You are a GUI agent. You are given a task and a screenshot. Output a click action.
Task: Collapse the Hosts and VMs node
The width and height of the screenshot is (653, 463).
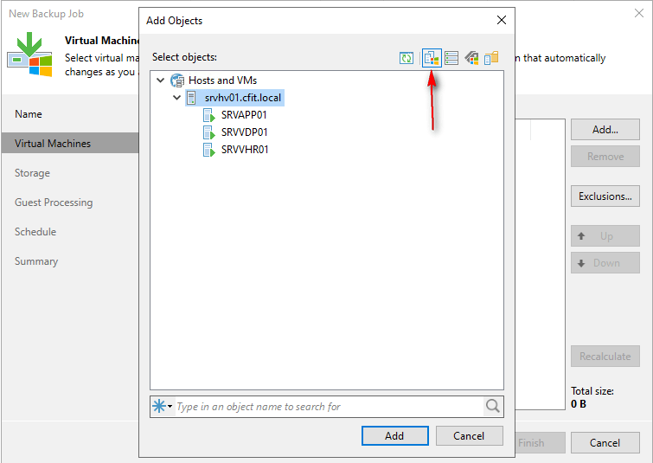coord(161,80)
